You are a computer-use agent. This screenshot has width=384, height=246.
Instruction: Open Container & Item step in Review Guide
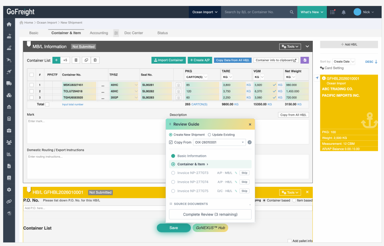click(x=210, y=164)
